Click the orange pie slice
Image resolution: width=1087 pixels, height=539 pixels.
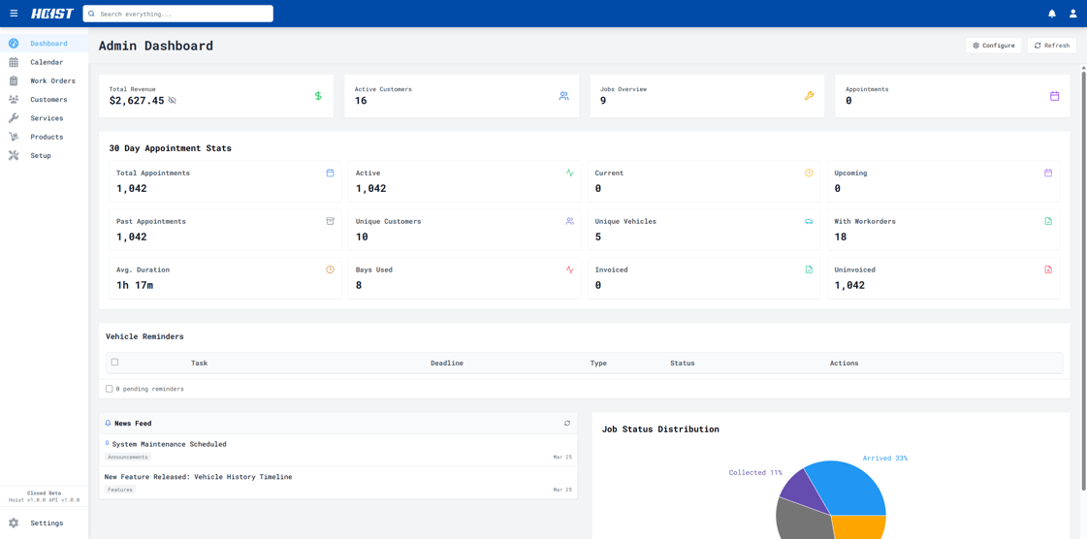(860, 526)
